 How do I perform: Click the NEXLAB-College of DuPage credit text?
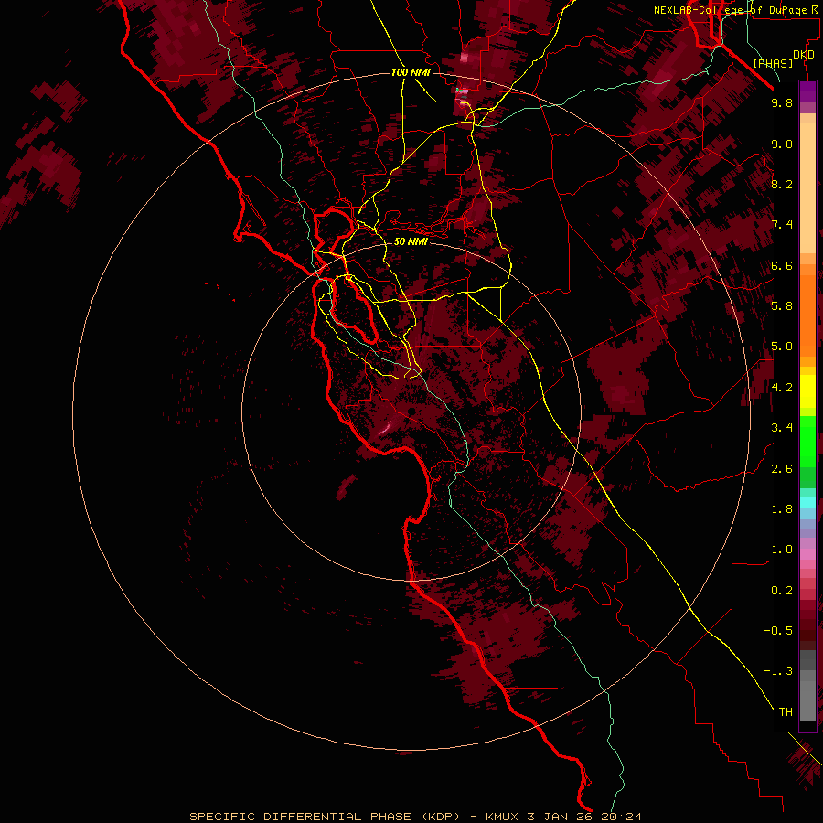pyautogui.click(x=731, y=10)
